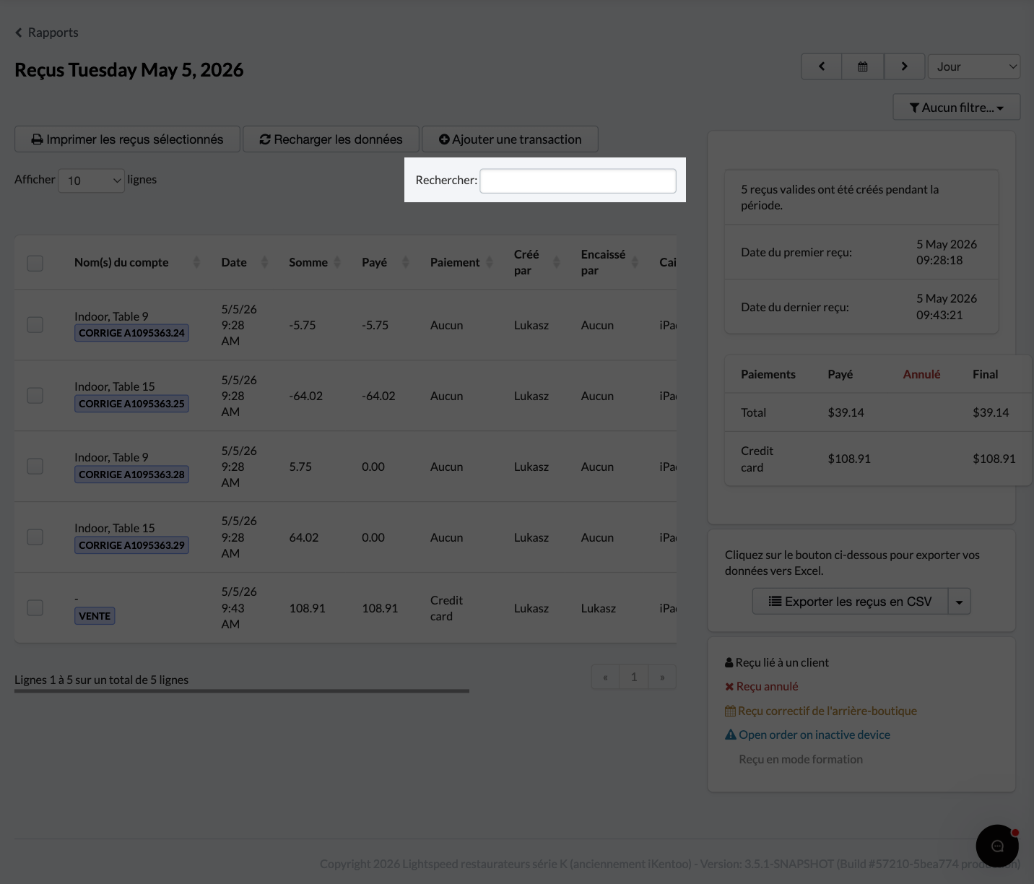The image size is (1034, 884).
Task: Open the support chat bubble
Action: coord(997,846)
